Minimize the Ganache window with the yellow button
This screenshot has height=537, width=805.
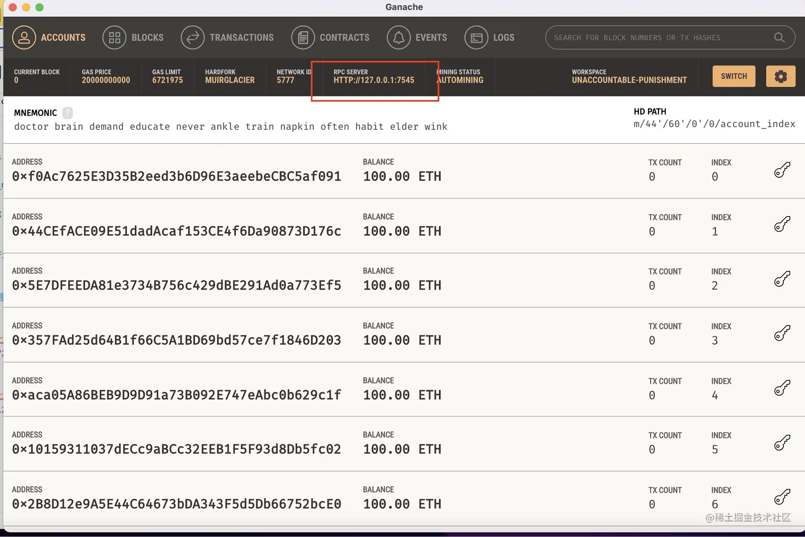pos(26,7)
